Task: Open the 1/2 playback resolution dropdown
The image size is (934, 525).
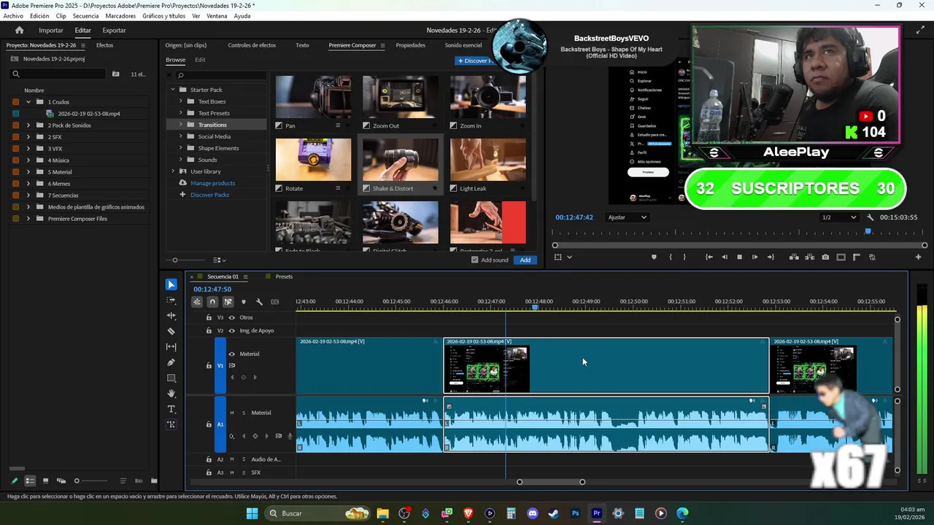Action: point(839,217)
